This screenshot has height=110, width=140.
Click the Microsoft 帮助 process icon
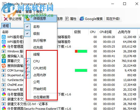point(4,90)
